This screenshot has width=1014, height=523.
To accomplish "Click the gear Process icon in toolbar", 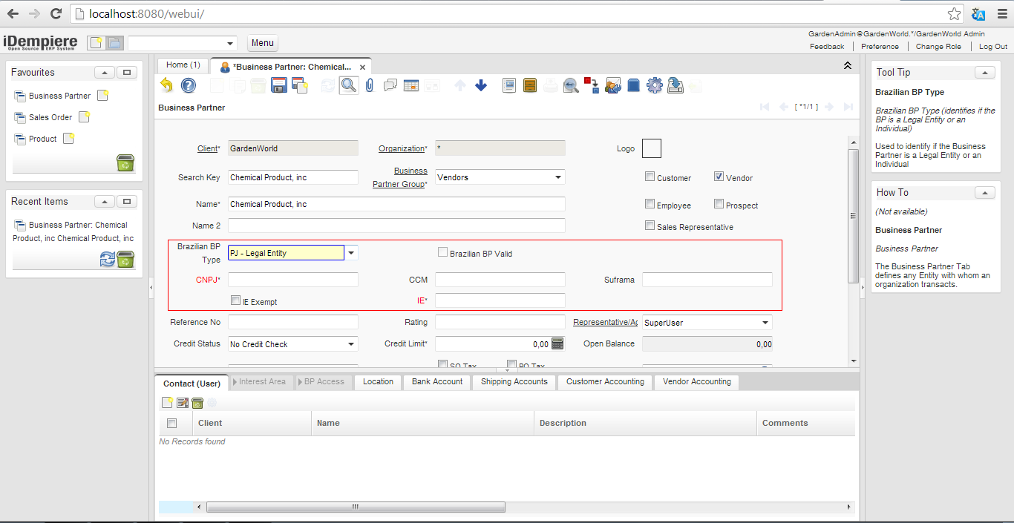I will (x=654, y=85).
